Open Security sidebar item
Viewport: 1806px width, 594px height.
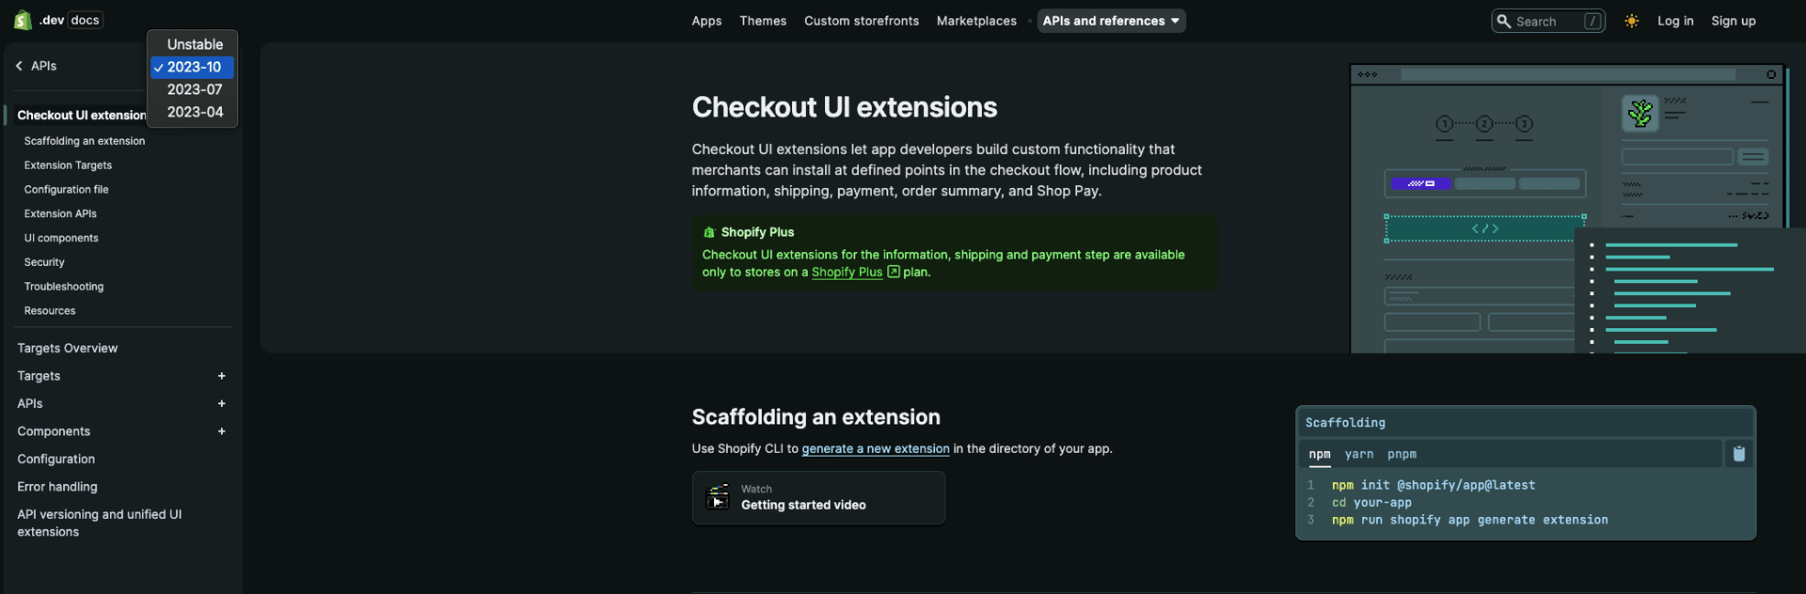[44, 262]
